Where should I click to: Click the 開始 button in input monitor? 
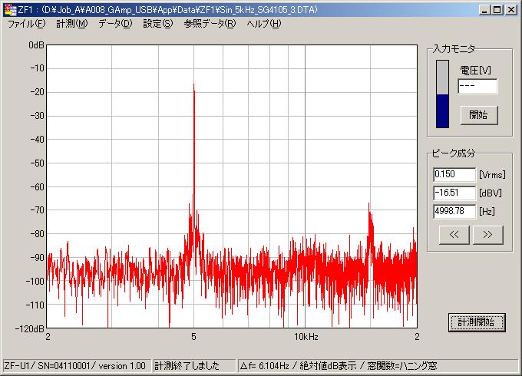point(479,115)
